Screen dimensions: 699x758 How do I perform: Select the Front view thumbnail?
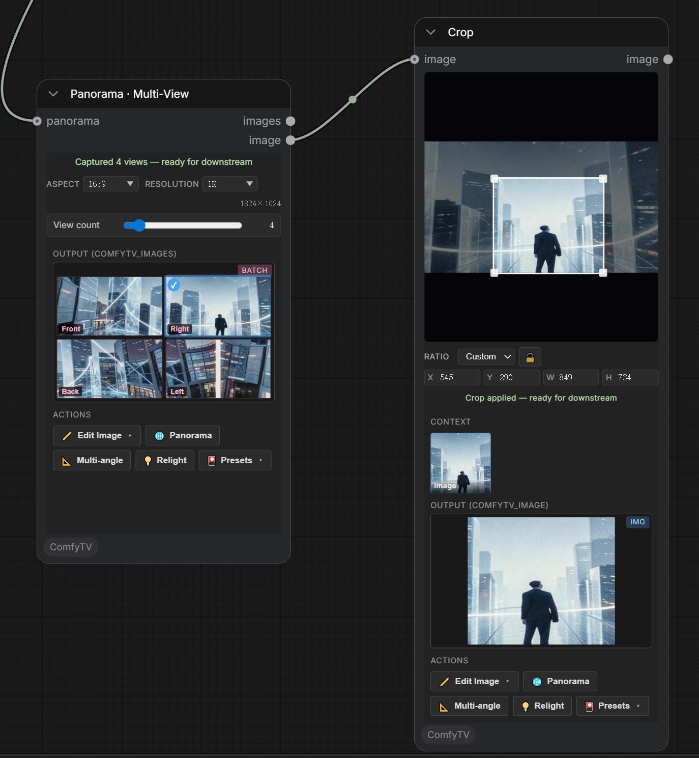[109, 306]
